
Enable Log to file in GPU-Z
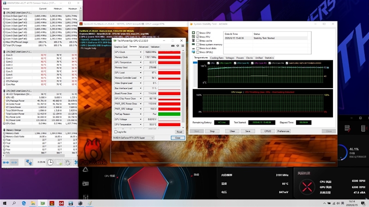pyautogui.click(x=115, y=132)
